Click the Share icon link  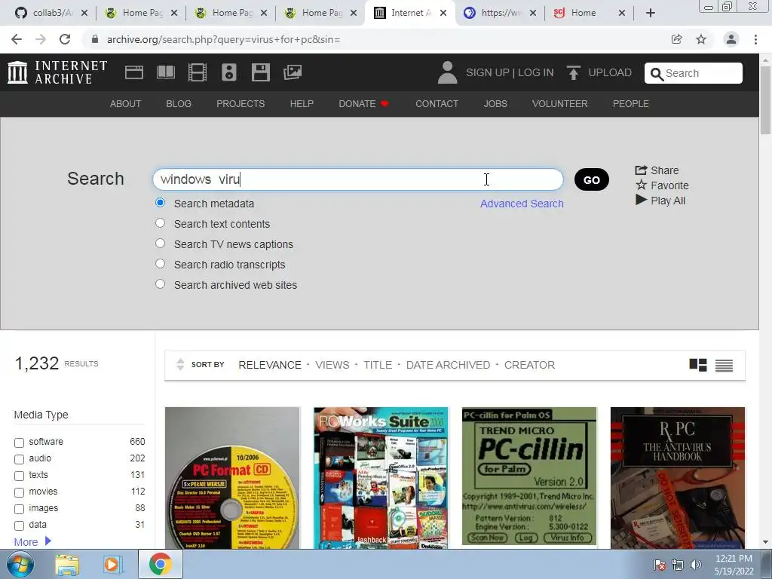click(x=657, y=170)
